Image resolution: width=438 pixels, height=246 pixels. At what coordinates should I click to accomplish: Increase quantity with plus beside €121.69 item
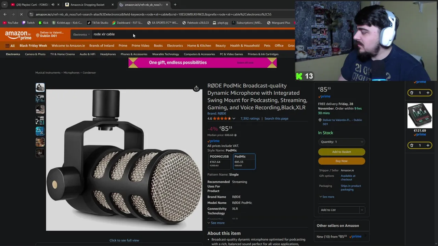pyautogui.click(x=428, y=145)
